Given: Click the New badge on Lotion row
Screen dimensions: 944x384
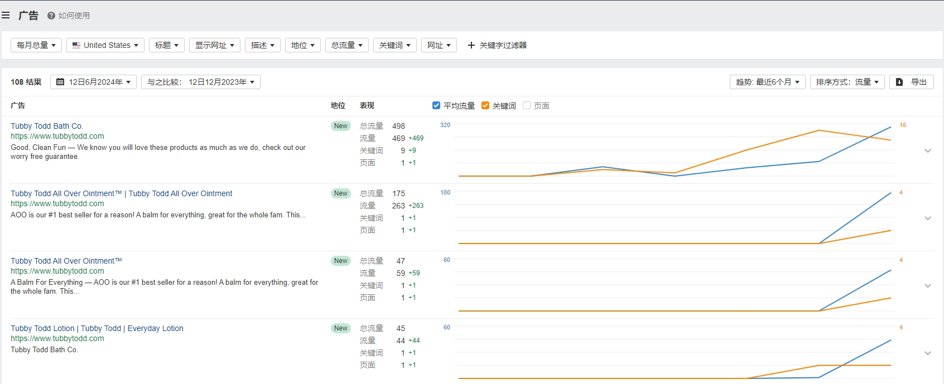Looking at the screenshot, I should [x=341, y=328].
